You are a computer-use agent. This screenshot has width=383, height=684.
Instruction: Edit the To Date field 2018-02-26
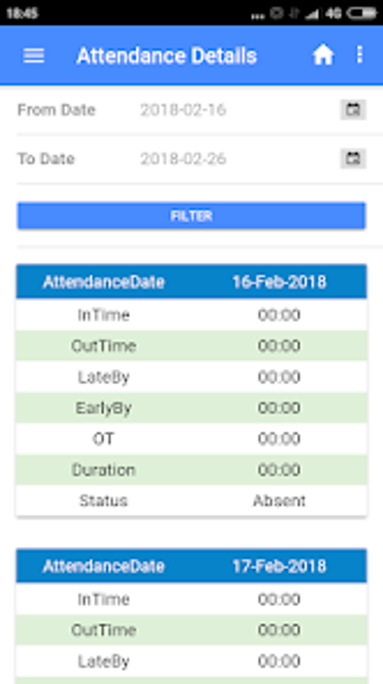[x=183, y=159]
